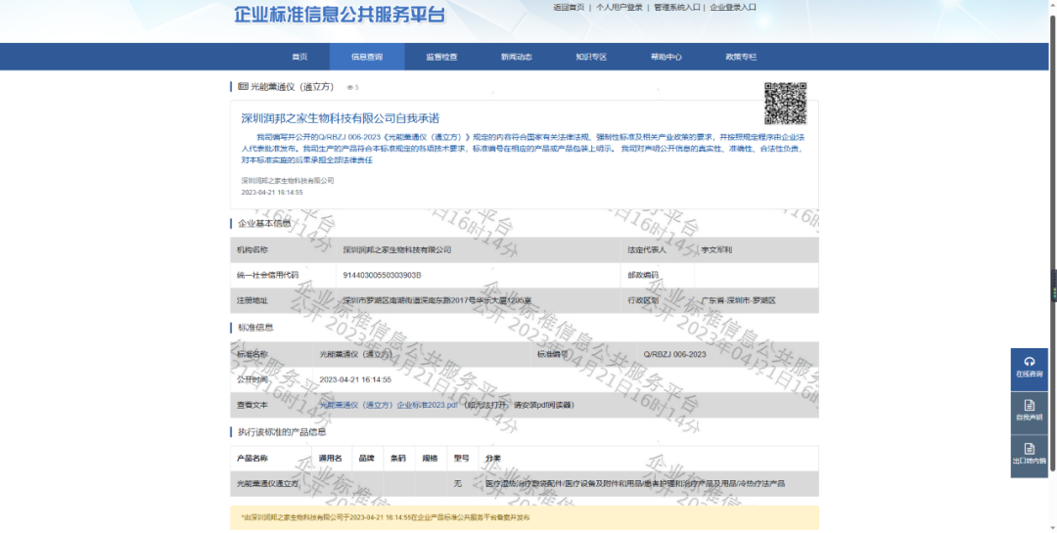The image size is (1057, 533).
Task: Click the yellow filing notice banner
Action: 525,517
